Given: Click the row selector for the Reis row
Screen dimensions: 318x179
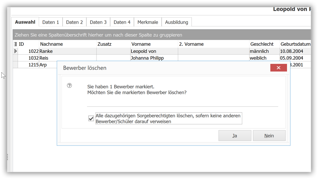Looking at the screenshot, I should pyautogui.click(x=15, y=58).
